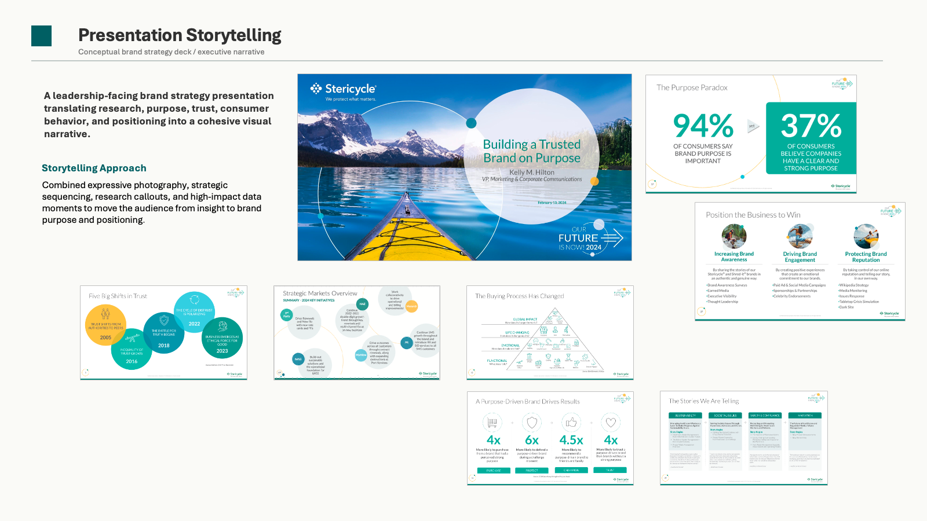
Task: Click the Our Future Is Now 2024 cover emblem
Action: [590, 238]
